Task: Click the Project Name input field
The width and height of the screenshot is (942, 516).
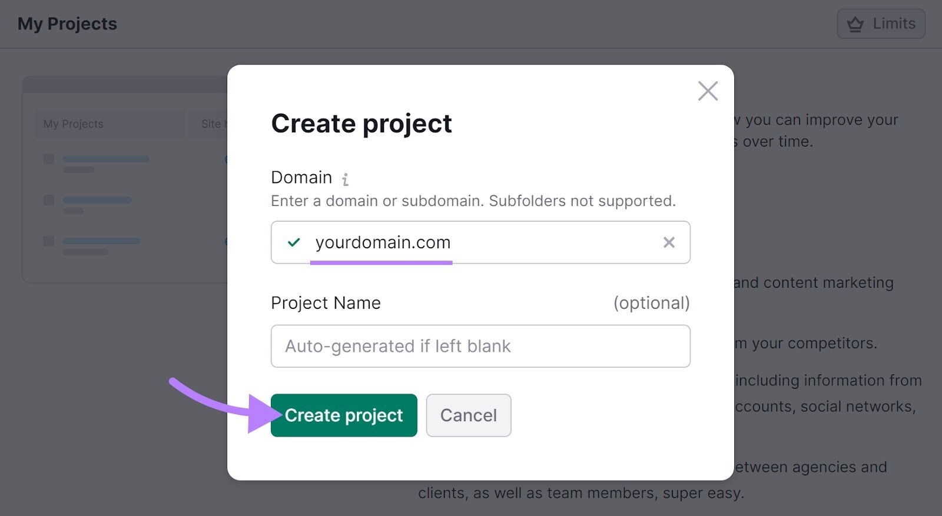Action: [480, 346]
